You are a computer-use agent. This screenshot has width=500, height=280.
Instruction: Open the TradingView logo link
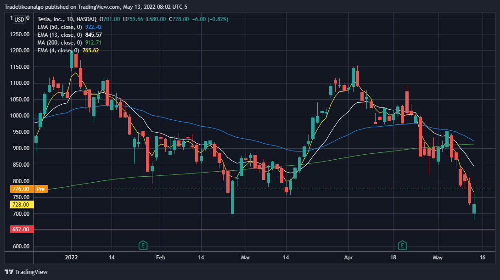(x=26, y=272)
